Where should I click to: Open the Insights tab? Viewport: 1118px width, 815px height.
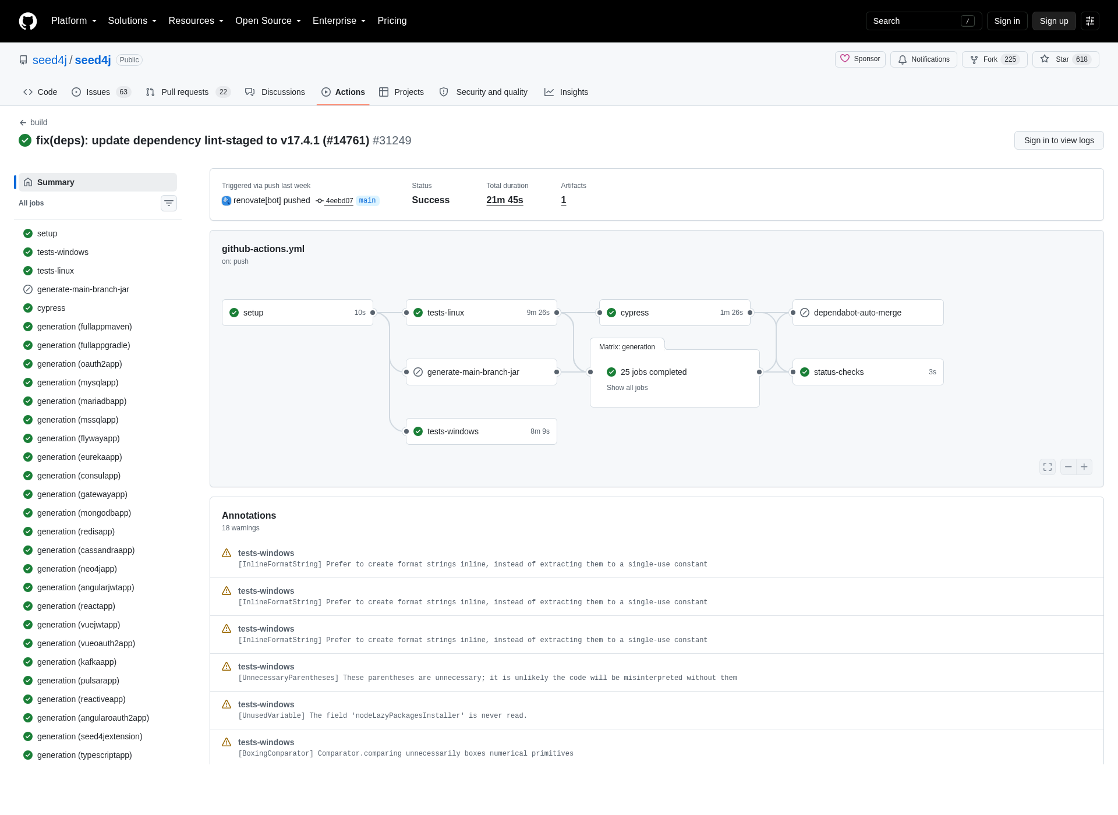click(x=566, y=92)
